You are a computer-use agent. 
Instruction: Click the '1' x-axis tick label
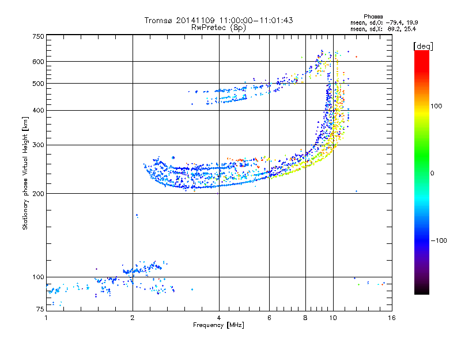click(x=46, y=318)
